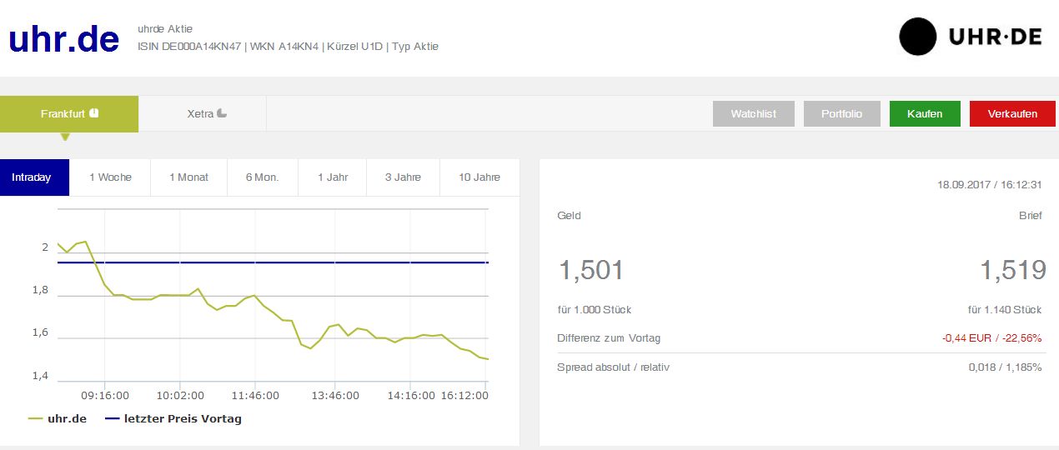Click the clock icon beside Frankfurt
Image resolution: width=1059 pixels, height=450 pixels.
click(94, 112)
